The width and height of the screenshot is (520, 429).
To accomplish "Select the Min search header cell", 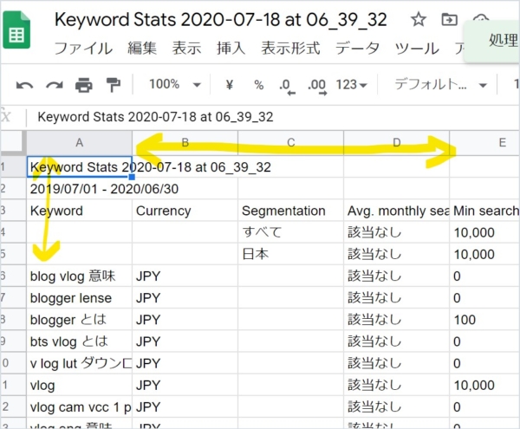I will coord(484,211).
